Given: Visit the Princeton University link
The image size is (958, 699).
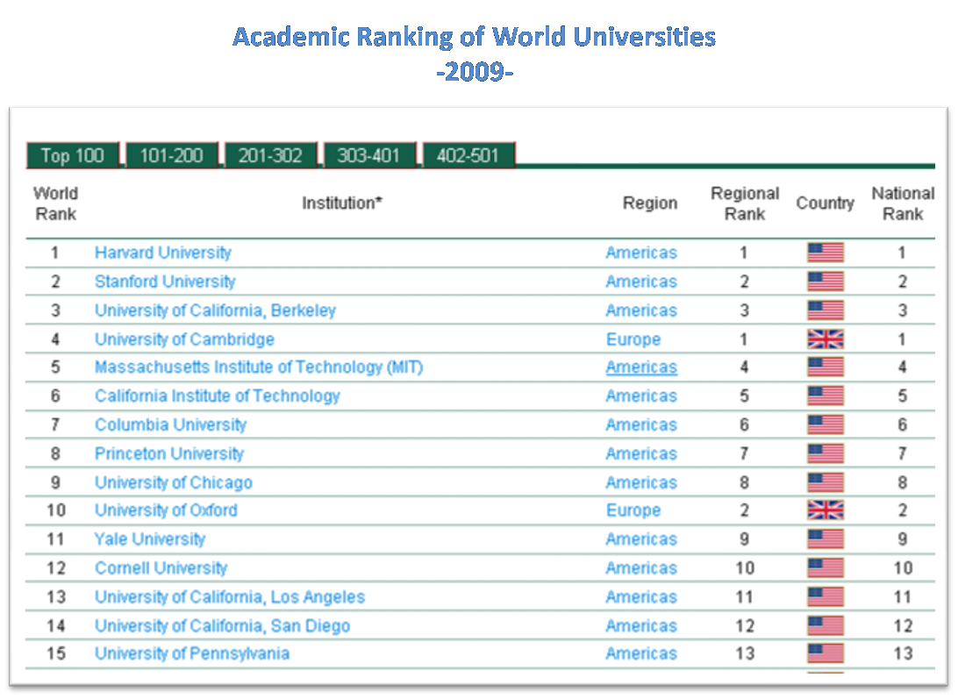Looking at the screenshot, I should coord(169,453).
